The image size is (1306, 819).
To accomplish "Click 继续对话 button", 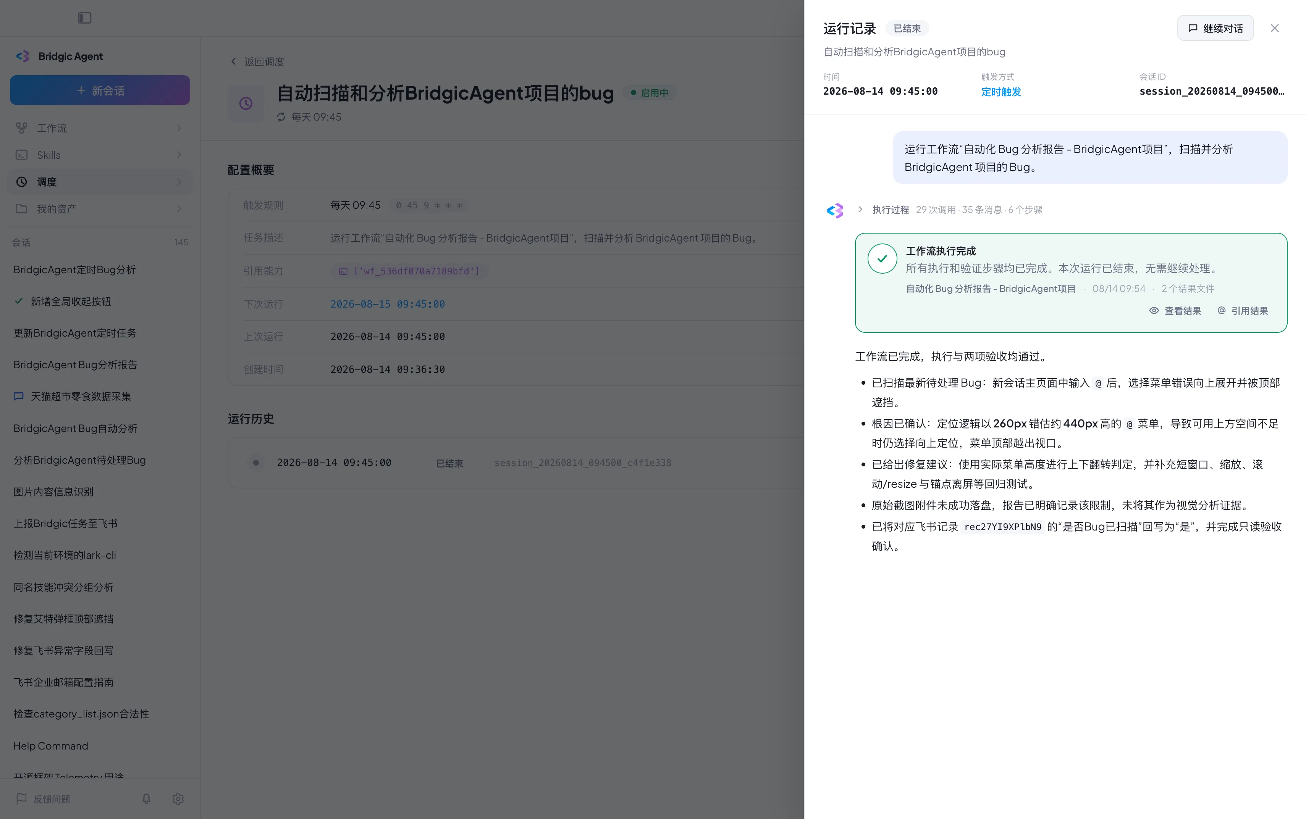I will pyautogui.click(x=1215, y=28).
